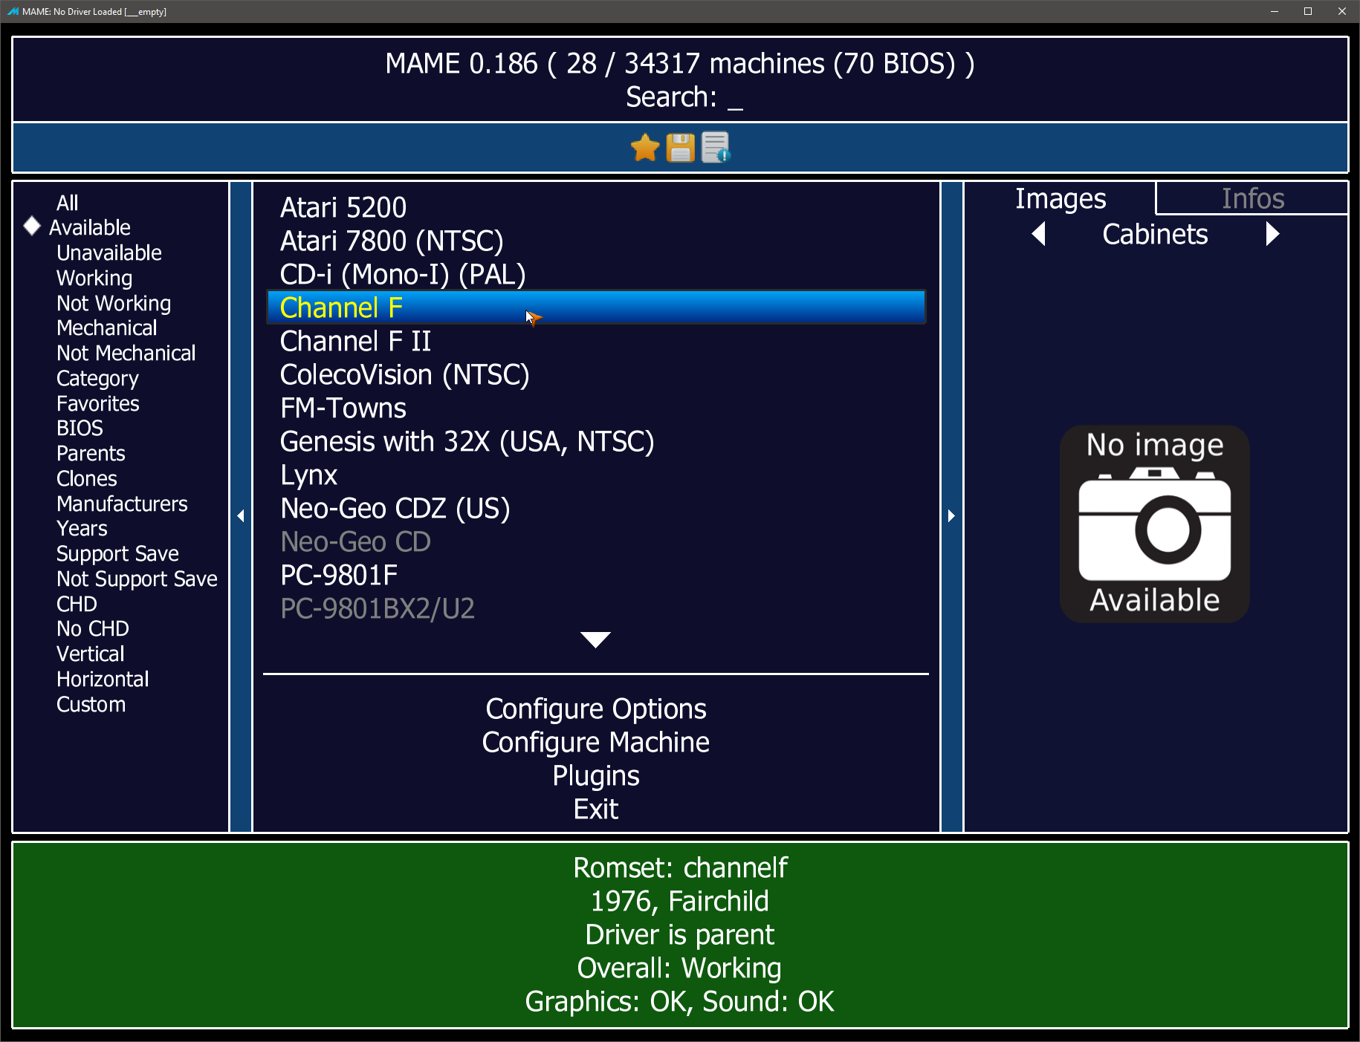1360x1042 pixels.
Task: Select the All filter
Action: click(67, 203)
